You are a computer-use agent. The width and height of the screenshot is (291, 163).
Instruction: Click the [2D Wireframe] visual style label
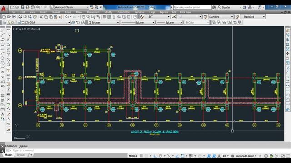(x=31, y=29)
